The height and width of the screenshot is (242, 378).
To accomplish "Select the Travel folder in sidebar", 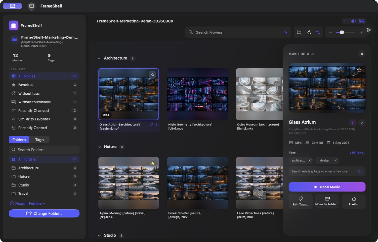I will [x=44, y=193].
